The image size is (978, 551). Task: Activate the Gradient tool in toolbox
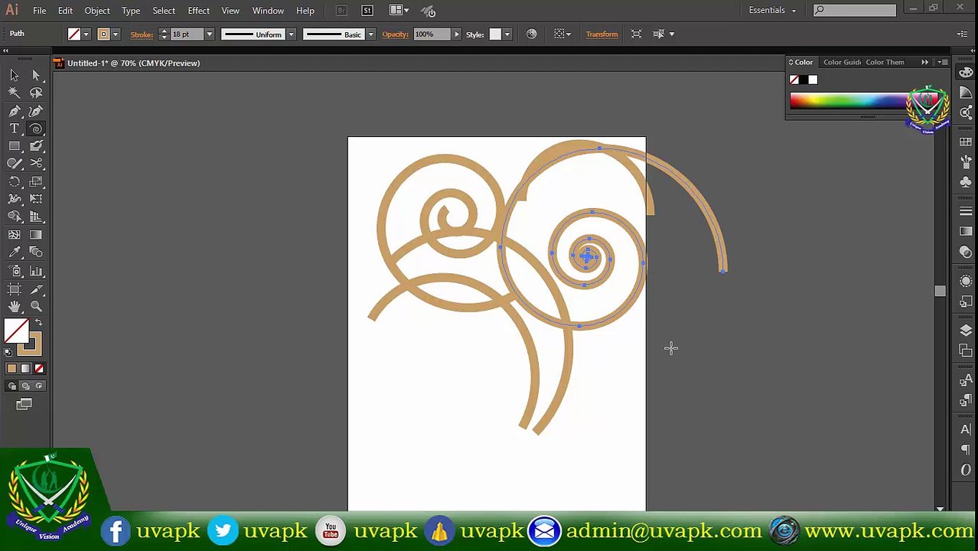(36, 235)
